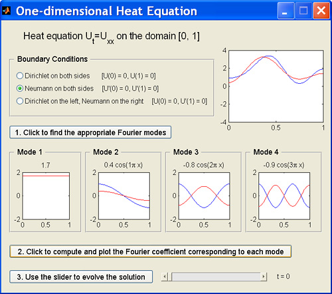Click Use the slider to evolve button
The image size is (332, 294).
click(x=81, y=277)
